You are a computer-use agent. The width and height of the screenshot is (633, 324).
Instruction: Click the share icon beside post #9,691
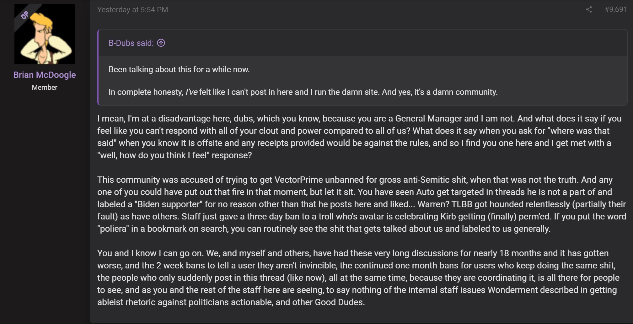(x=589, y=10)
